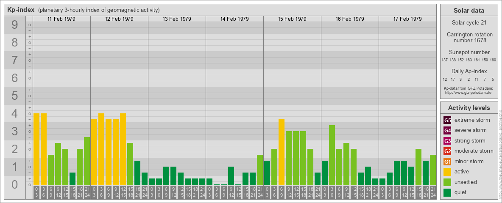This screenshot has height=203, width=502.
Task: Click the 11 Feb 3-6h yellow bar
Action: tap(44, 149)
